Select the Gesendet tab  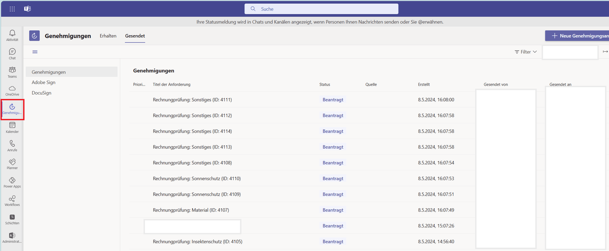tap(135, 36)
